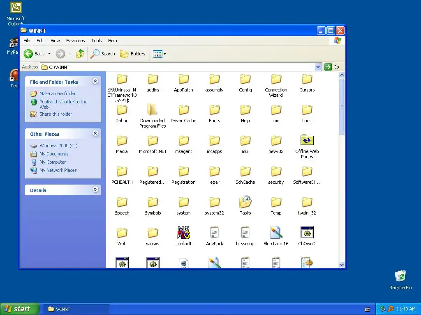This screenshot has height=315, width=421.
Task: Select the msagent folder
Action: [x=184, y=144]
